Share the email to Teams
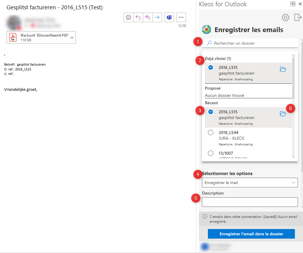Screen dimensions: 303x253 point(169,17)
